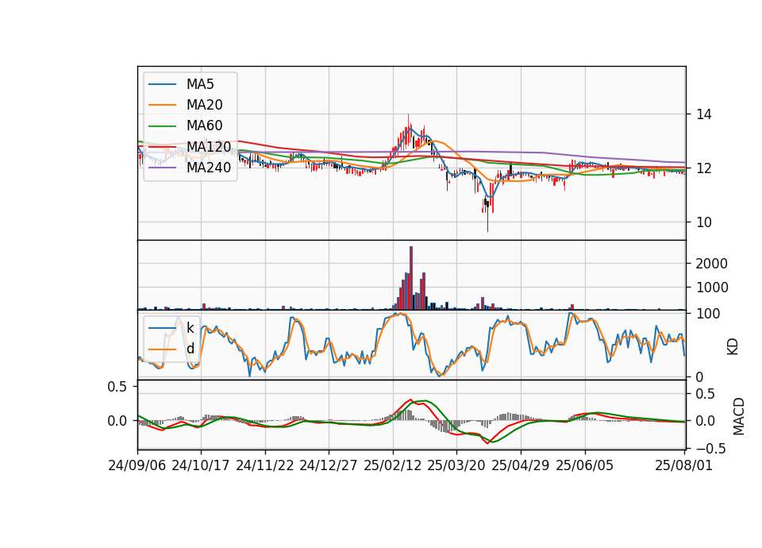Click the 24/09/06 date axis label
This screenshot has width=762, height=548.
[x=137, y=465]
